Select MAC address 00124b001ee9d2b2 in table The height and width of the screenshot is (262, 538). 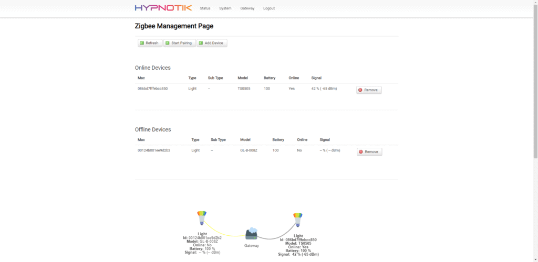click(154, 150)
